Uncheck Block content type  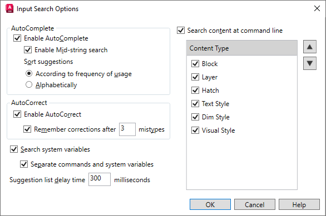[195, 63]
